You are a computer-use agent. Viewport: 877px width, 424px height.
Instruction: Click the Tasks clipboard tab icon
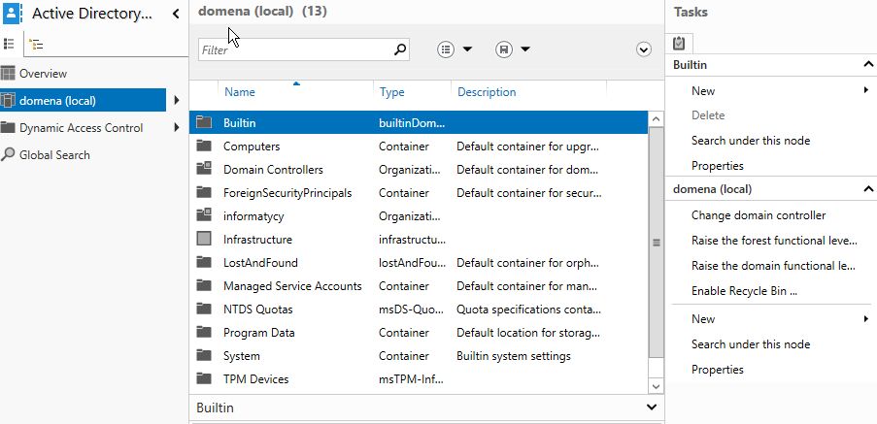[679, 44]
